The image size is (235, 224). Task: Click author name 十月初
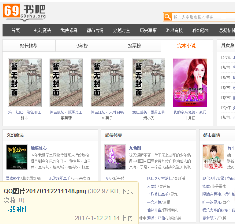pos(190,118)
